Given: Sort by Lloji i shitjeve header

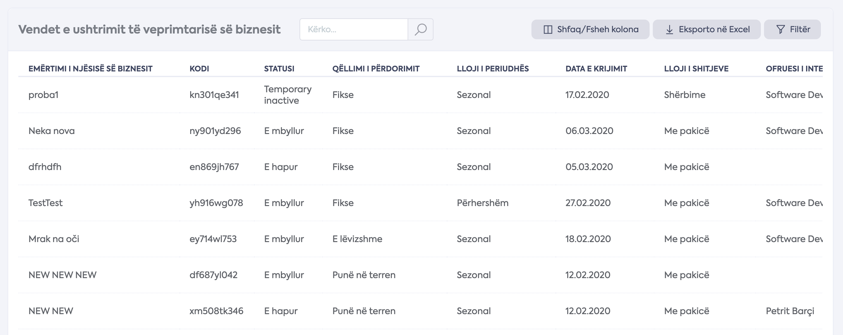Looking at the screenshot, I should pos(696,69).
